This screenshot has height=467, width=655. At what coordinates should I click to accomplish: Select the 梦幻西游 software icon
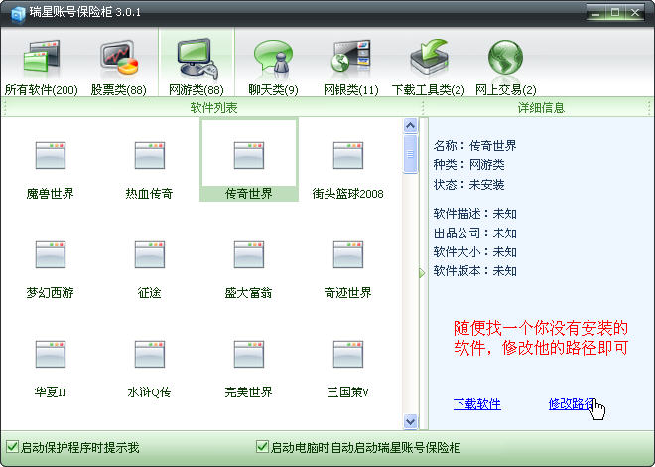point(51,255)
